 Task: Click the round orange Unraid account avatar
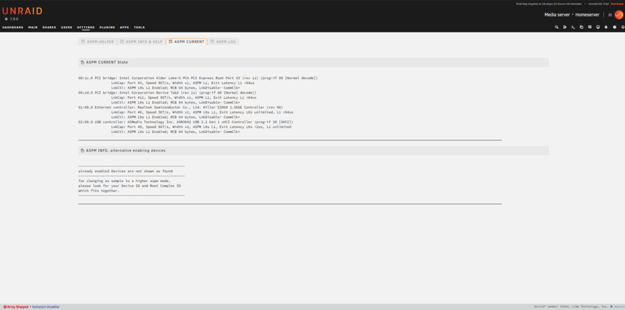[619, 15]
